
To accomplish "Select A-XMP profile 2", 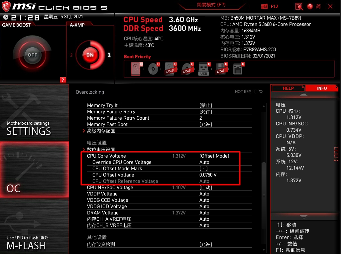I will pos(71,55).
